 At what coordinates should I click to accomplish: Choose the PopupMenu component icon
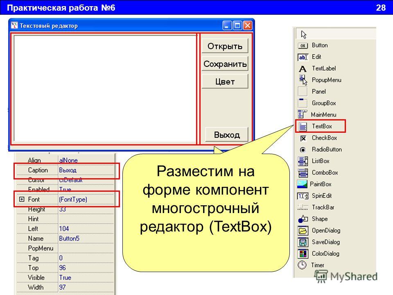[x=303, y=80]
